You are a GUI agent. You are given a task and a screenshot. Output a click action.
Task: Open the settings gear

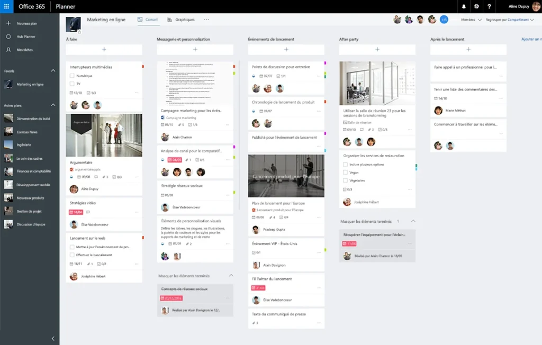tap(476, 6)
